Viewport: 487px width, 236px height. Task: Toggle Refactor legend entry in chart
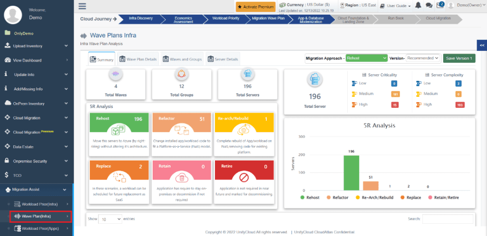337,198
